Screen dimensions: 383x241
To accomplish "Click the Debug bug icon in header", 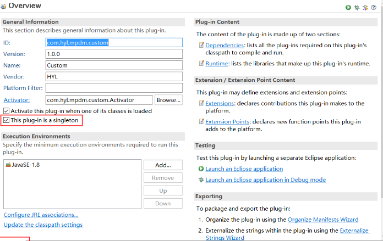I will pyautogui.click(x=357, y=7).
